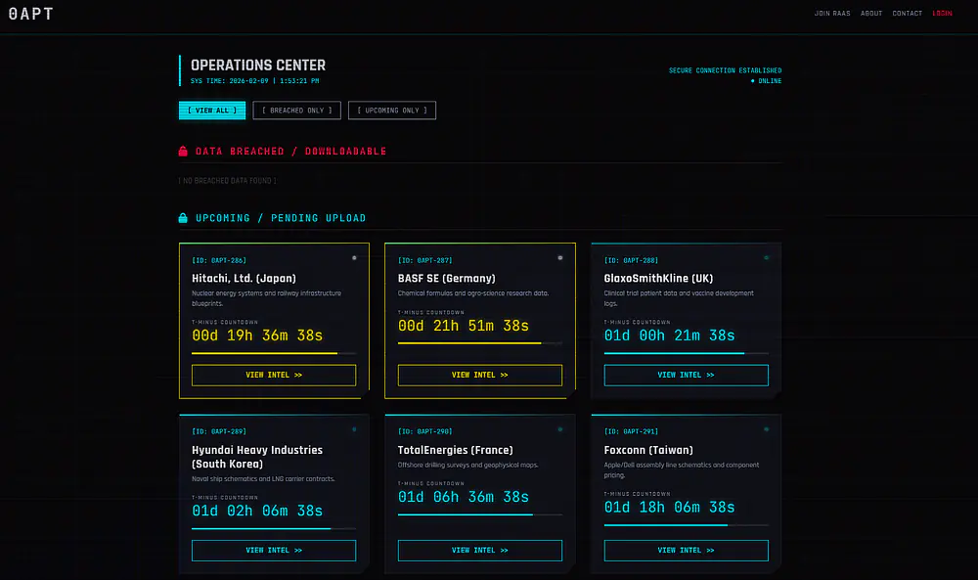Click the status dot on GlaxoSmithKline card
The height and width of the screenshot is (580, 978).
pos(767,258)
